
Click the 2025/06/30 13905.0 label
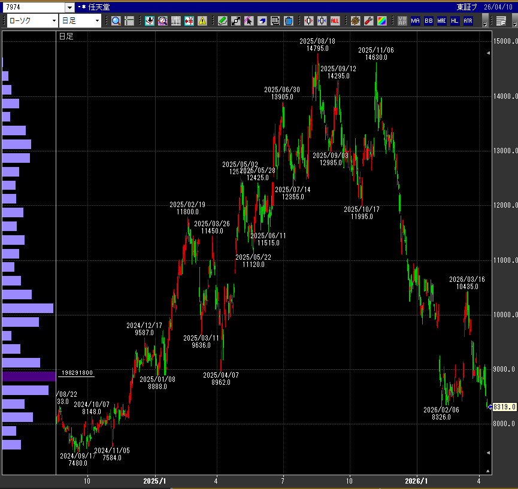[x=282, y=93]
